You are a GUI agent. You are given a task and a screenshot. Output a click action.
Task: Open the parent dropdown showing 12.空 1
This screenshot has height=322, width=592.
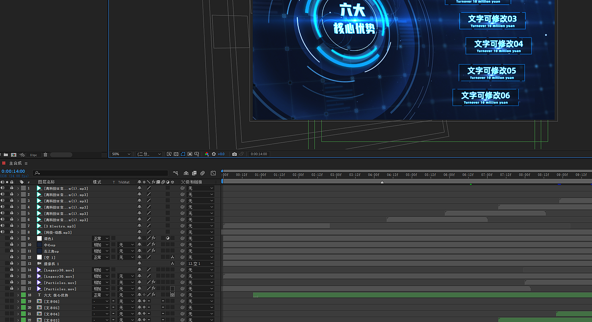pyautogui.click(x=201, y=263)
